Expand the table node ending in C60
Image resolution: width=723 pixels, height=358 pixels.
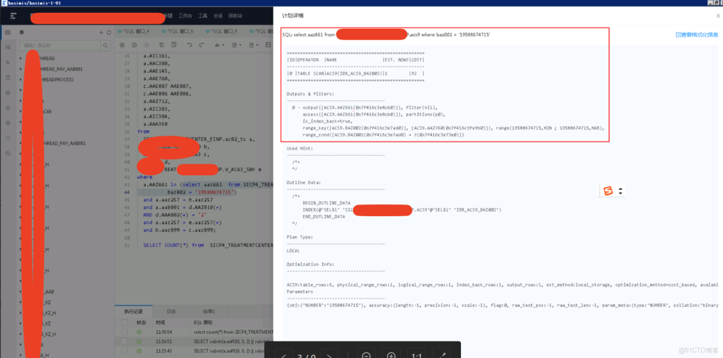(x=21, y=111)
